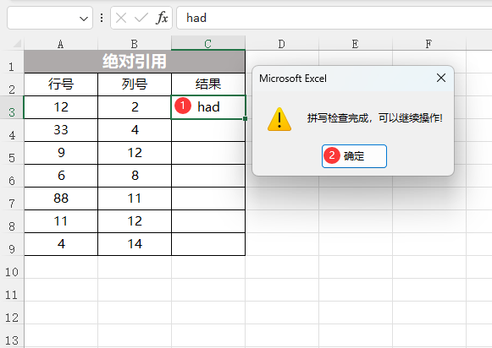Select row 1 header
The width and height of the screenshot is (492, 348).
[x=12, y=62]
